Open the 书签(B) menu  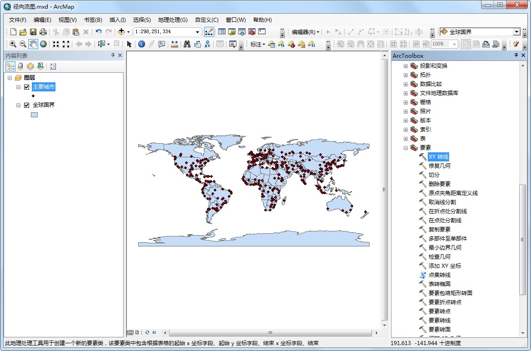point(93,20)
